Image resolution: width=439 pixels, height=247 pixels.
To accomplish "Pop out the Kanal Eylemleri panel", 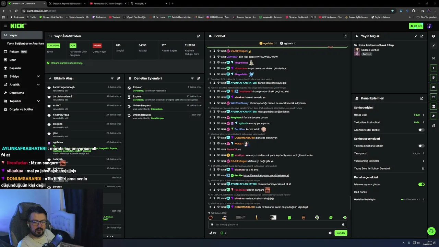I will tap(422, 98).
